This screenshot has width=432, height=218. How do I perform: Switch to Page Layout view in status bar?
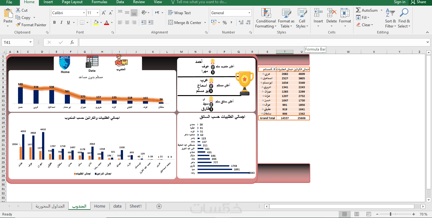point(357,214)
